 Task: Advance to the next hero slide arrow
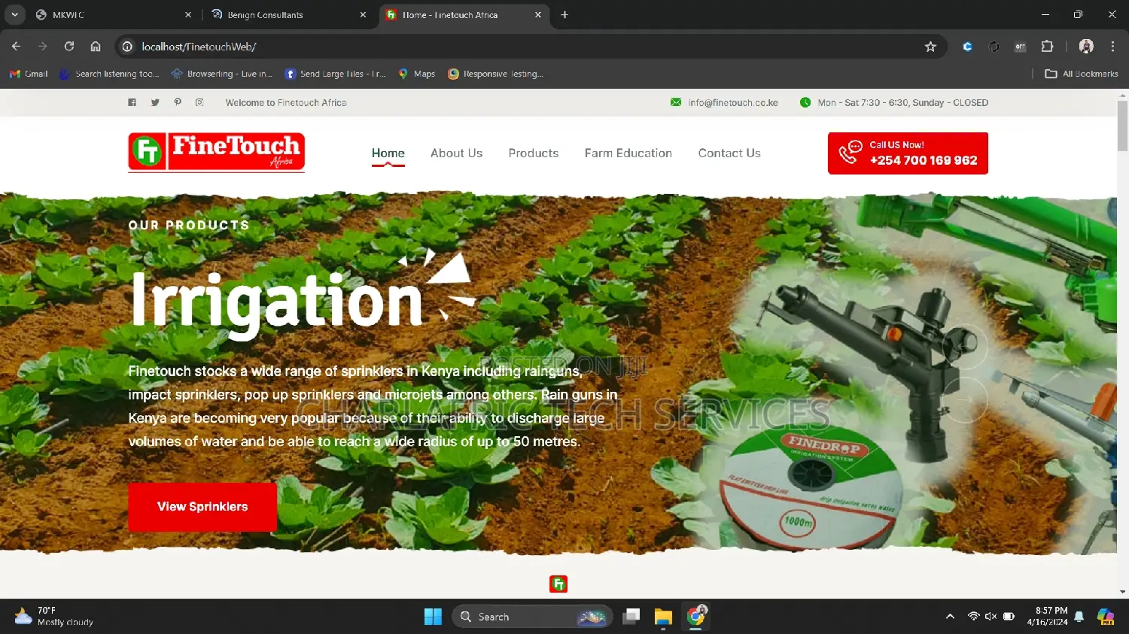[965, 399]
